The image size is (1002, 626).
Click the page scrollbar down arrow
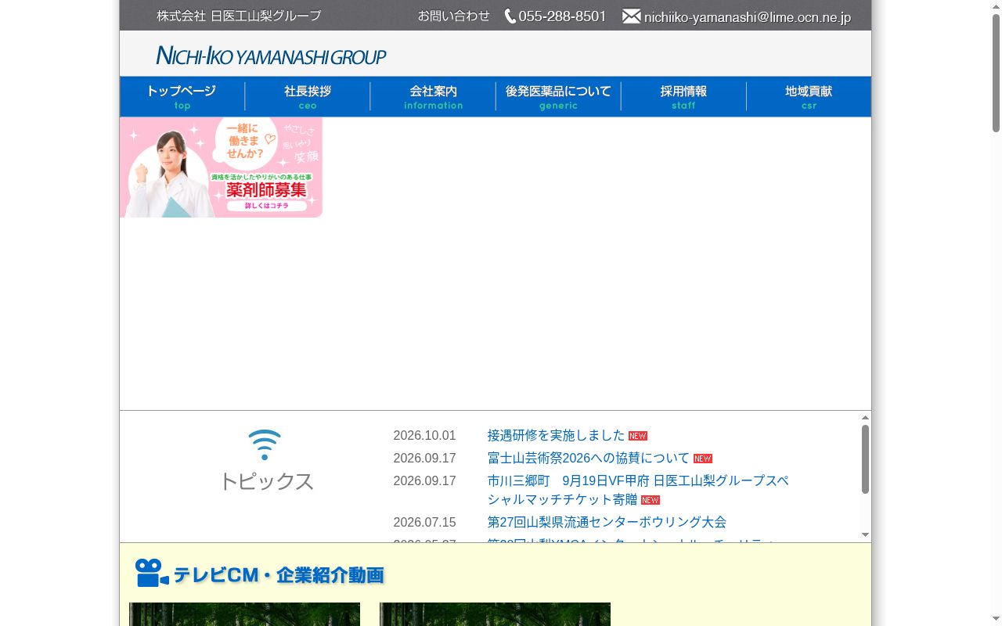coord(996,620)
